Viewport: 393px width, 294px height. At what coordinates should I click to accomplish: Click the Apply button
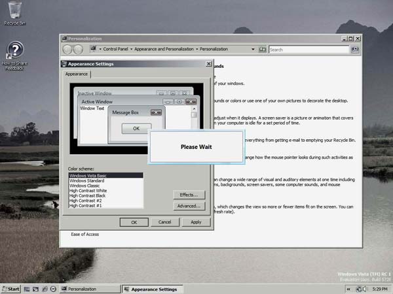point(195,222)
